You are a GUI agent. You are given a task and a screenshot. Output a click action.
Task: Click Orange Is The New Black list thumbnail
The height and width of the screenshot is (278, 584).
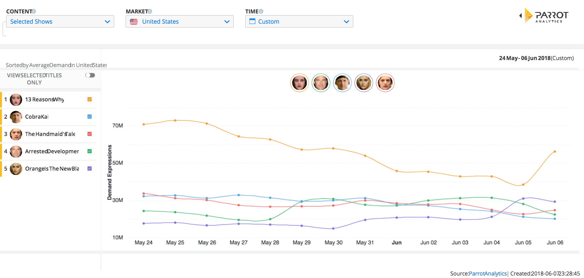click(x=16, y=169)
